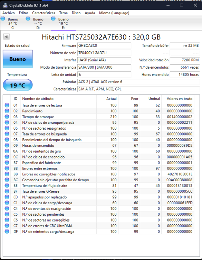Select the C: disk tab at 34 °C

coord(13,23)
